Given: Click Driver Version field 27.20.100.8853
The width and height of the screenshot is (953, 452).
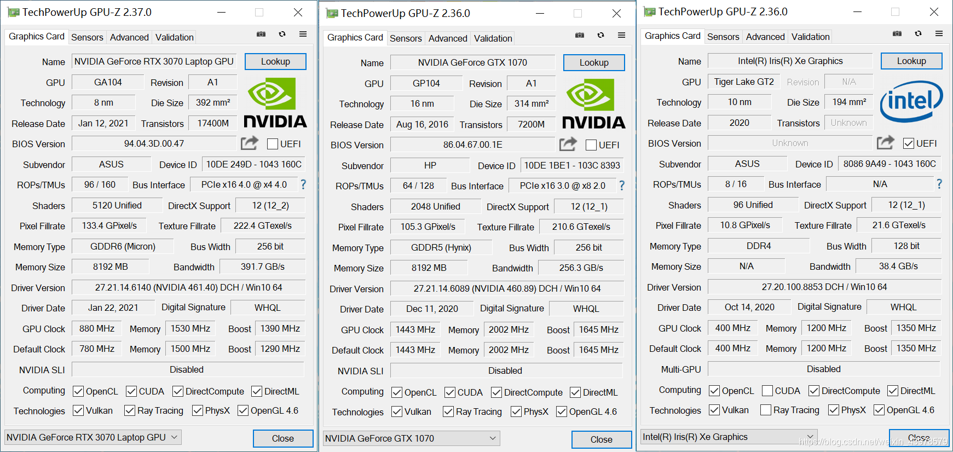Looking at the screenshot, I should (x=824, y=287).
